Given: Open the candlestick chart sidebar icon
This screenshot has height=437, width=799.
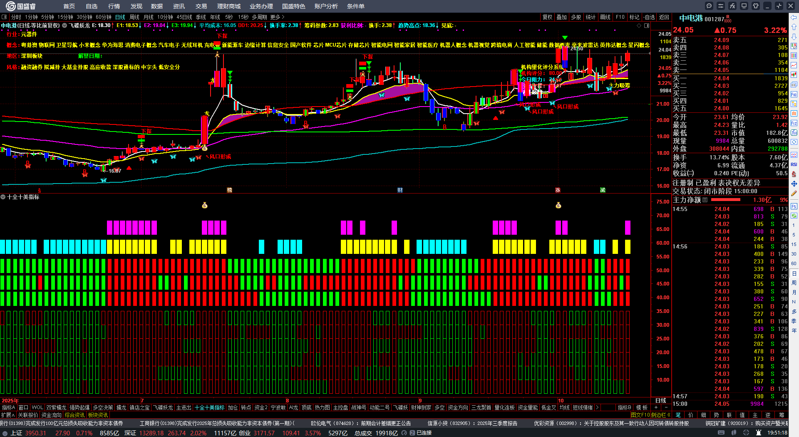Looking at the screenshot, I should click(794, 75).
